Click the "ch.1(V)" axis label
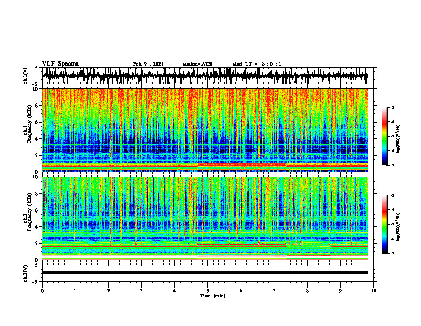 tap(26, 76)
